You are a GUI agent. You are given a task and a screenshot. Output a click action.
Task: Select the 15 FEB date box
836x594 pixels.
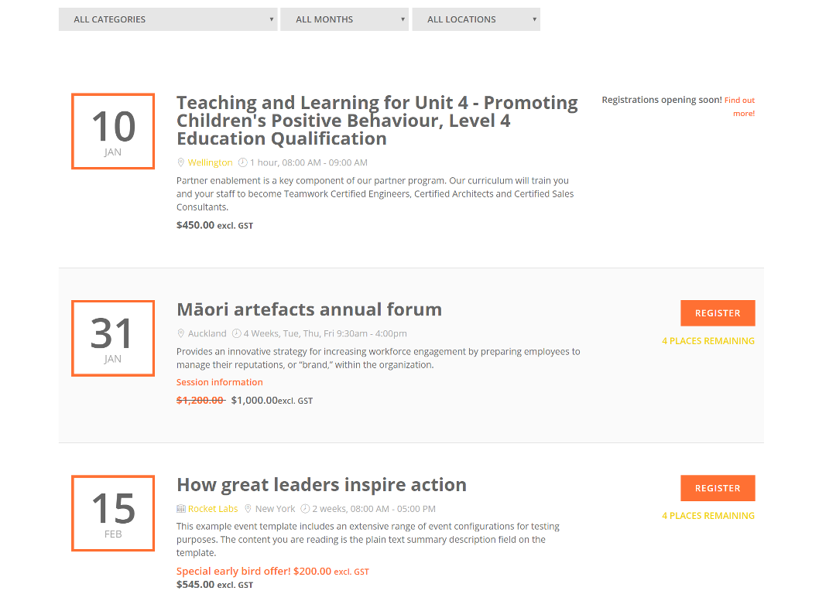click(113, 513)
